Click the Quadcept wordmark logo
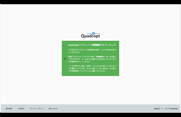 pos(91,36)
